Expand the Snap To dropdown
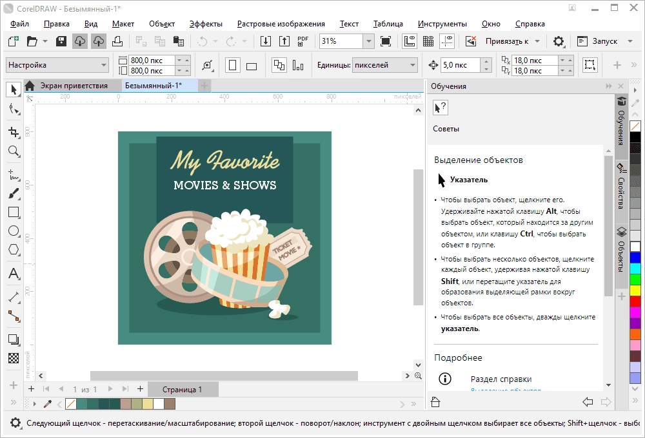The height and width of the screenshot is (438, 645). point(537,41)
